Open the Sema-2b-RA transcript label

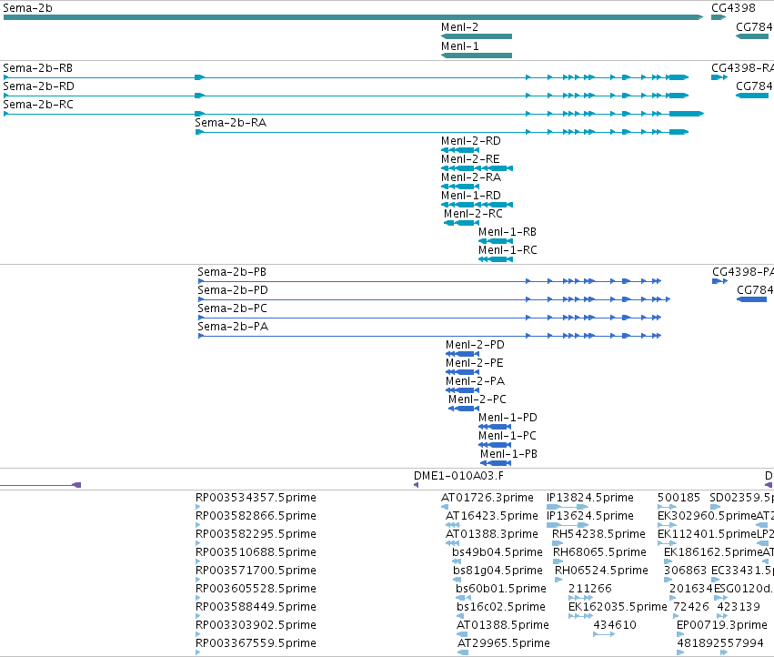[230, 123]
